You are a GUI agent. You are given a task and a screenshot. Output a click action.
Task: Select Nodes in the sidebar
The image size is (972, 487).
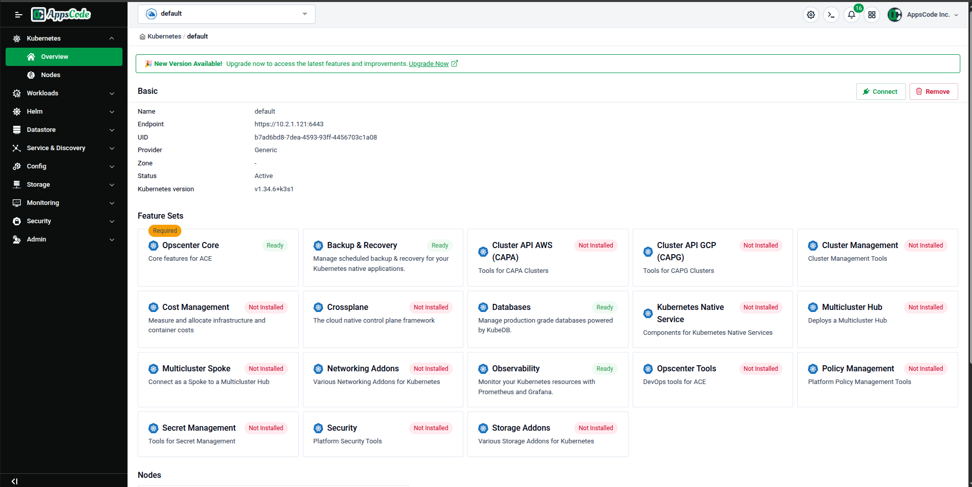[x=51, y=75]
